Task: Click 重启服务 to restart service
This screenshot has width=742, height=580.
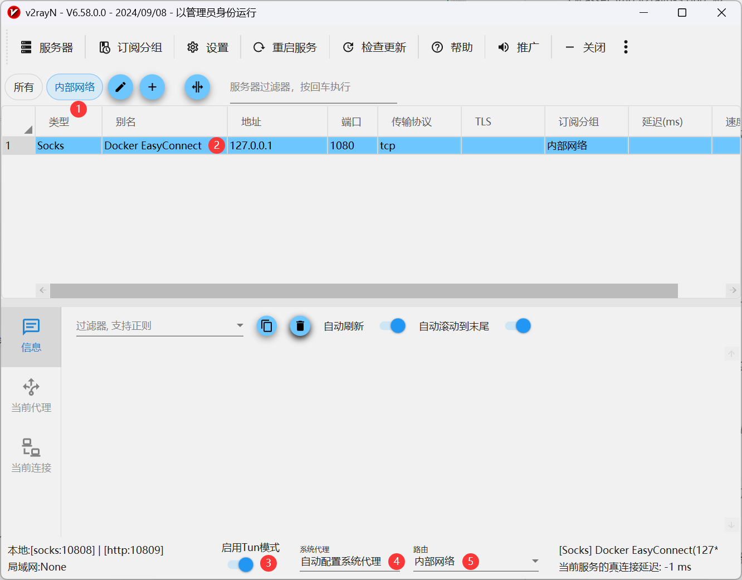Action: point(285,47)
